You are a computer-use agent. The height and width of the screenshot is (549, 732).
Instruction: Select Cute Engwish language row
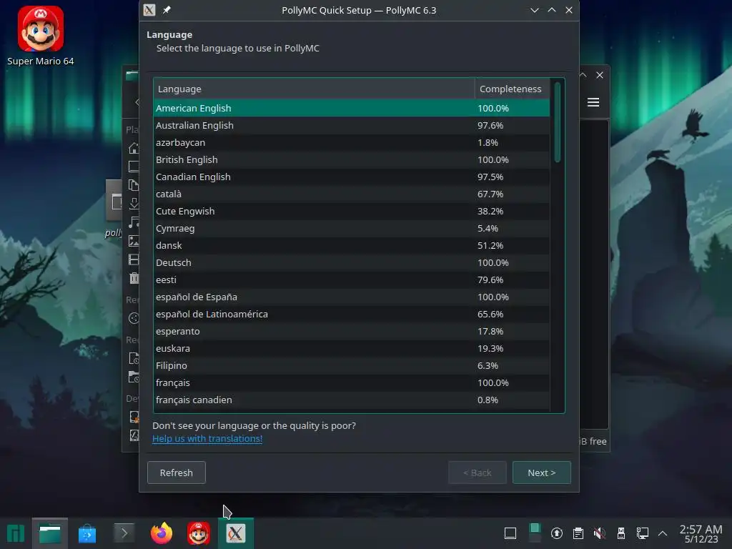pyautogui.click(x=352, y=211)
